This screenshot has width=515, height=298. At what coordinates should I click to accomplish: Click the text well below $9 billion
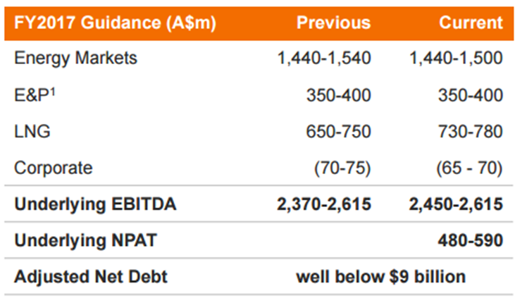pos(381,277)
